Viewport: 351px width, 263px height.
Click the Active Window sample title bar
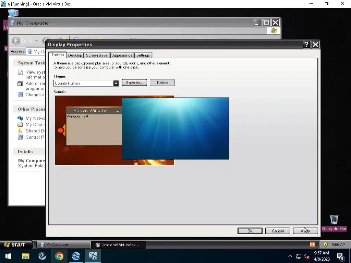click(94, 111)
